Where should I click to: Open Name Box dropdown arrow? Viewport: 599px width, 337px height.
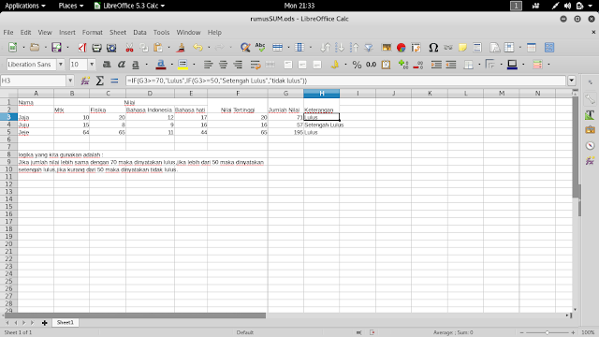[70, 81]
